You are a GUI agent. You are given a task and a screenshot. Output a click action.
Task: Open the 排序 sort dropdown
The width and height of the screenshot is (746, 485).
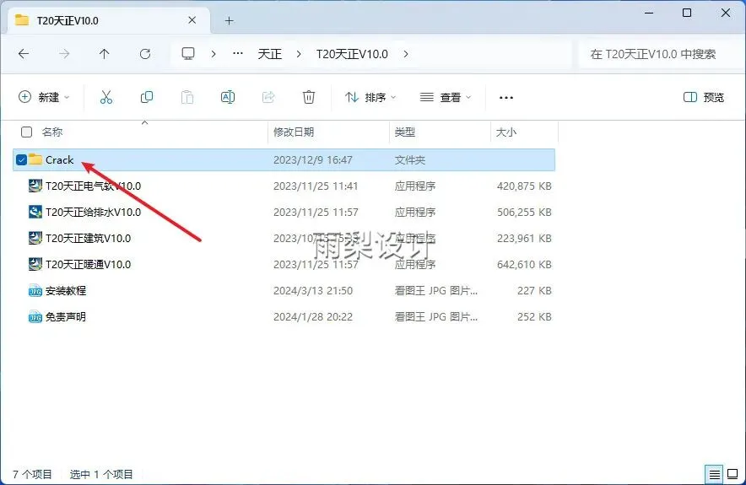click(x=370, y=98)
